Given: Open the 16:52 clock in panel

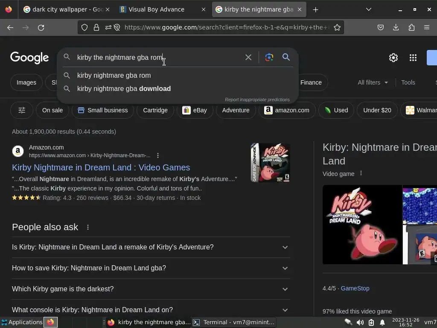Looking at the screenshot, I should (405, 322).
